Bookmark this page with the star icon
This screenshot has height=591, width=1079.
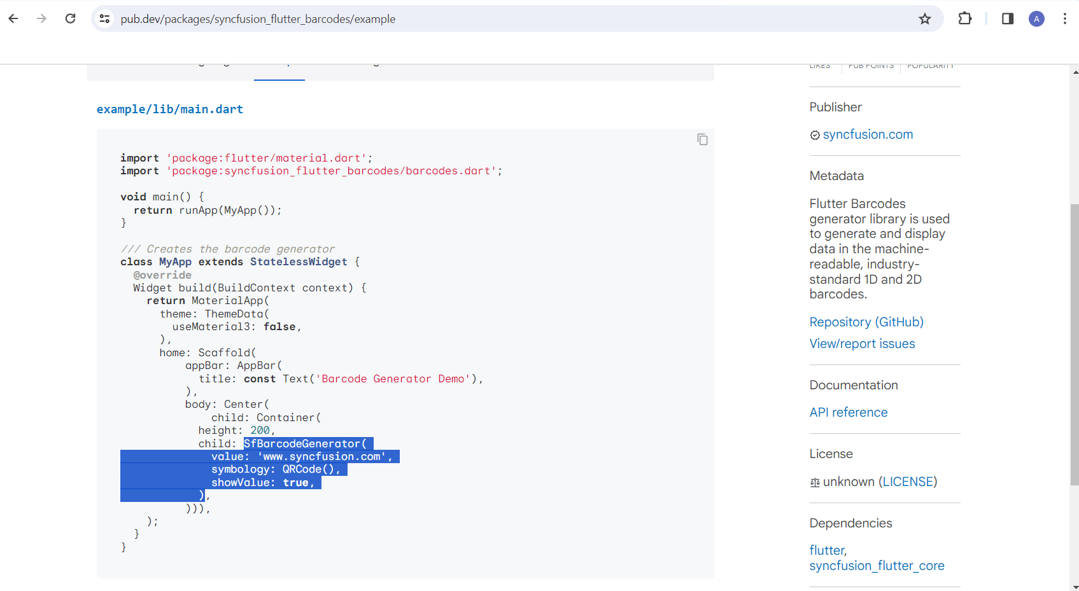925,19
